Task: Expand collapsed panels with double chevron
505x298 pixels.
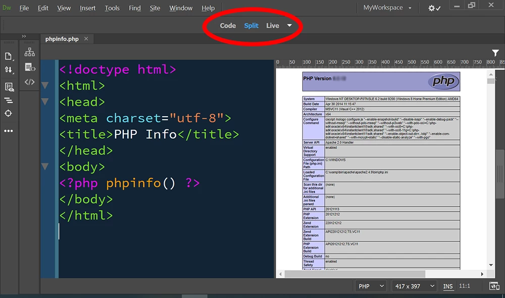Action: 24,36
